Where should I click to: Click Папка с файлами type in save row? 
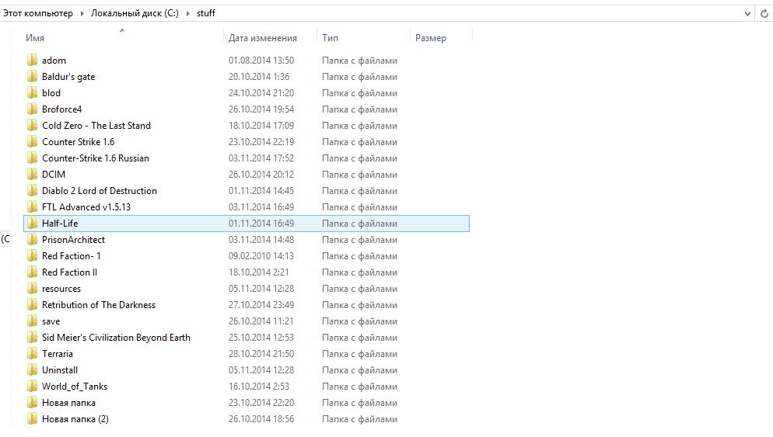pos(360,321)
